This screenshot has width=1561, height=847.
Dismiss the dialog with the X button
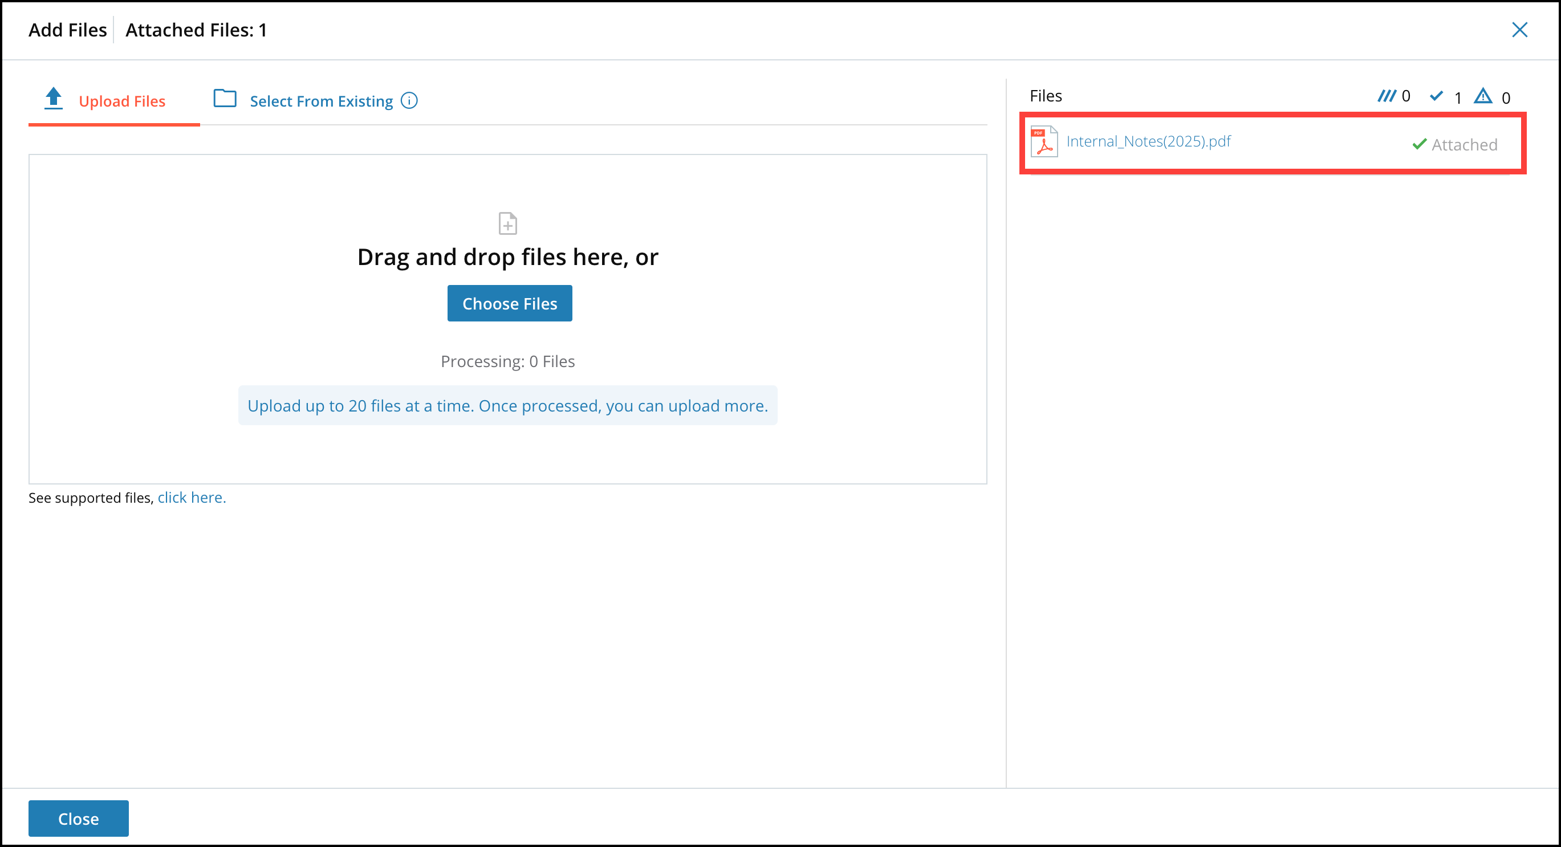tap(1520, 30)
